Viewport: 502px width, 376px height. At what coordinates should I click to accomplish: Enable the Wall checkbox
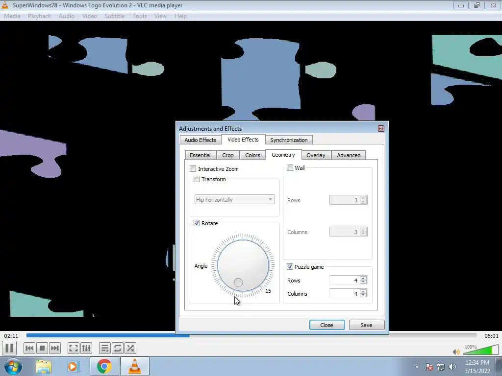click(290, 168)
